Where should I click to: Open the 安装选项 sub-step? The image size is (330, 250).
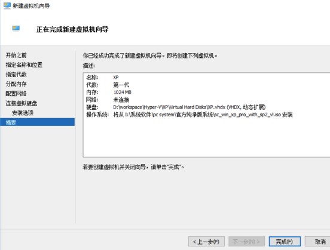click(23, 113)
